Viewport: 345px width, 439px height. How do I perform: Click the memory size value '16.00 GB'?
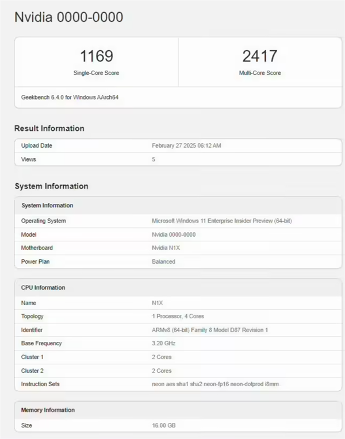(x=164, y=426)
